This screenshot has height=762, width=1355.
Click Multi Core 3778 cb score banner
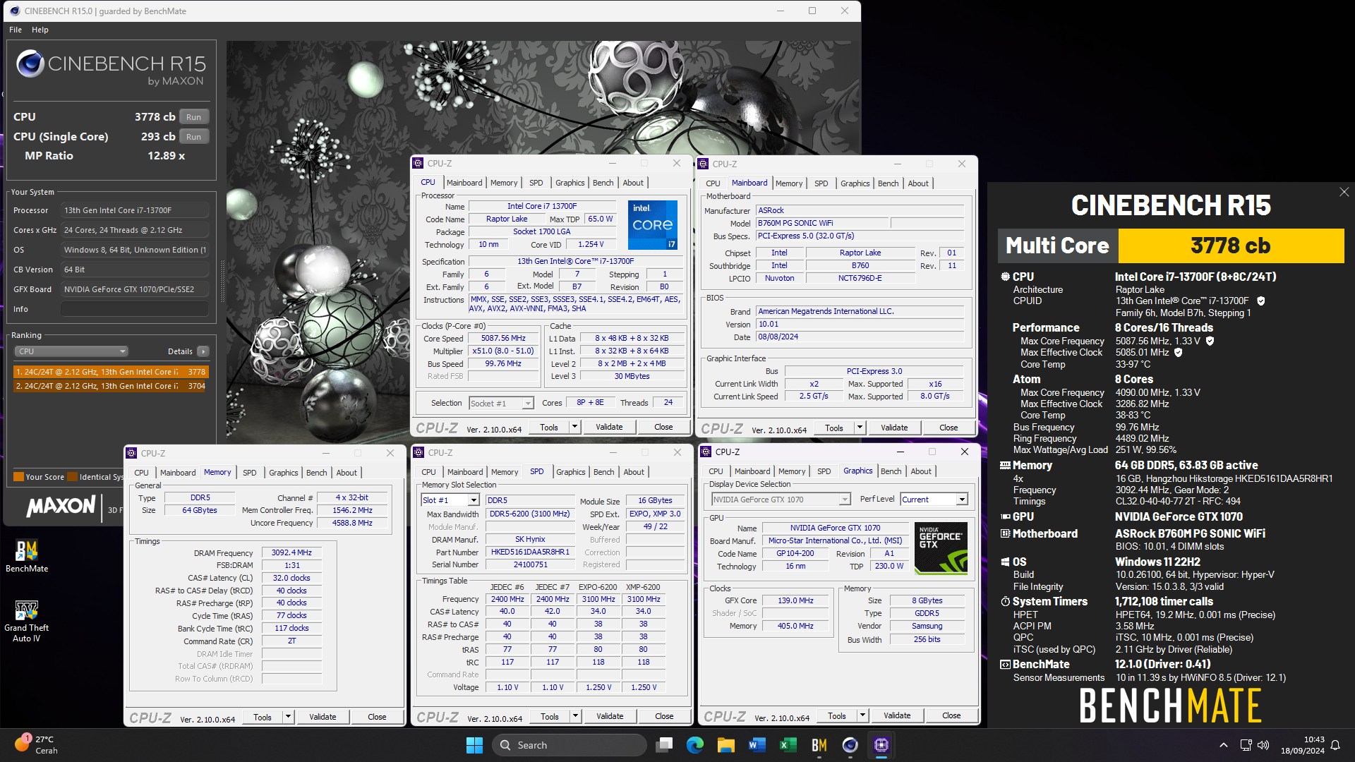[1171, 246]
